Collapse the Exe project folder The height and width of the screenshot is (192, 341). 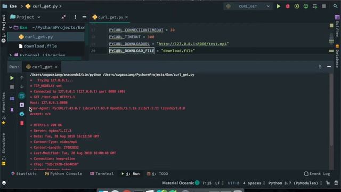(x=11, y=27)
